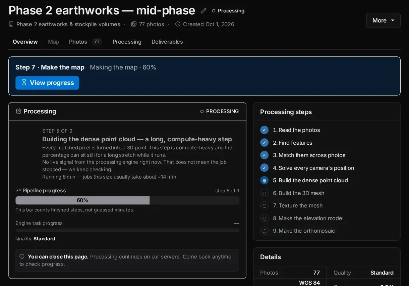The height and width of the screenshot is (286, 409).
Task: Click the status dot beside the page title's Processing label
Action: coord(214,11)
